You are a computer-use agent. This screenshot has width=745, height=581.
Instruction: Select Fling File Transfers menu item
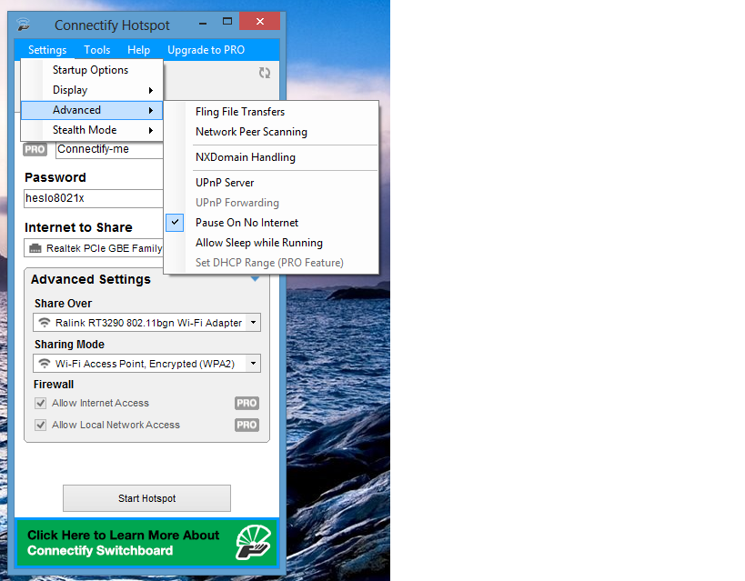240,112
